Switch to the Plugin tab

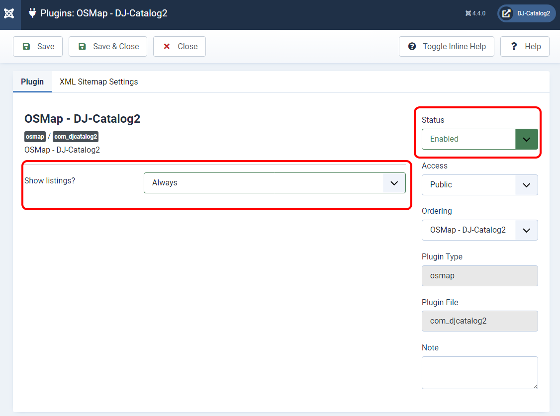coord(32,82)
